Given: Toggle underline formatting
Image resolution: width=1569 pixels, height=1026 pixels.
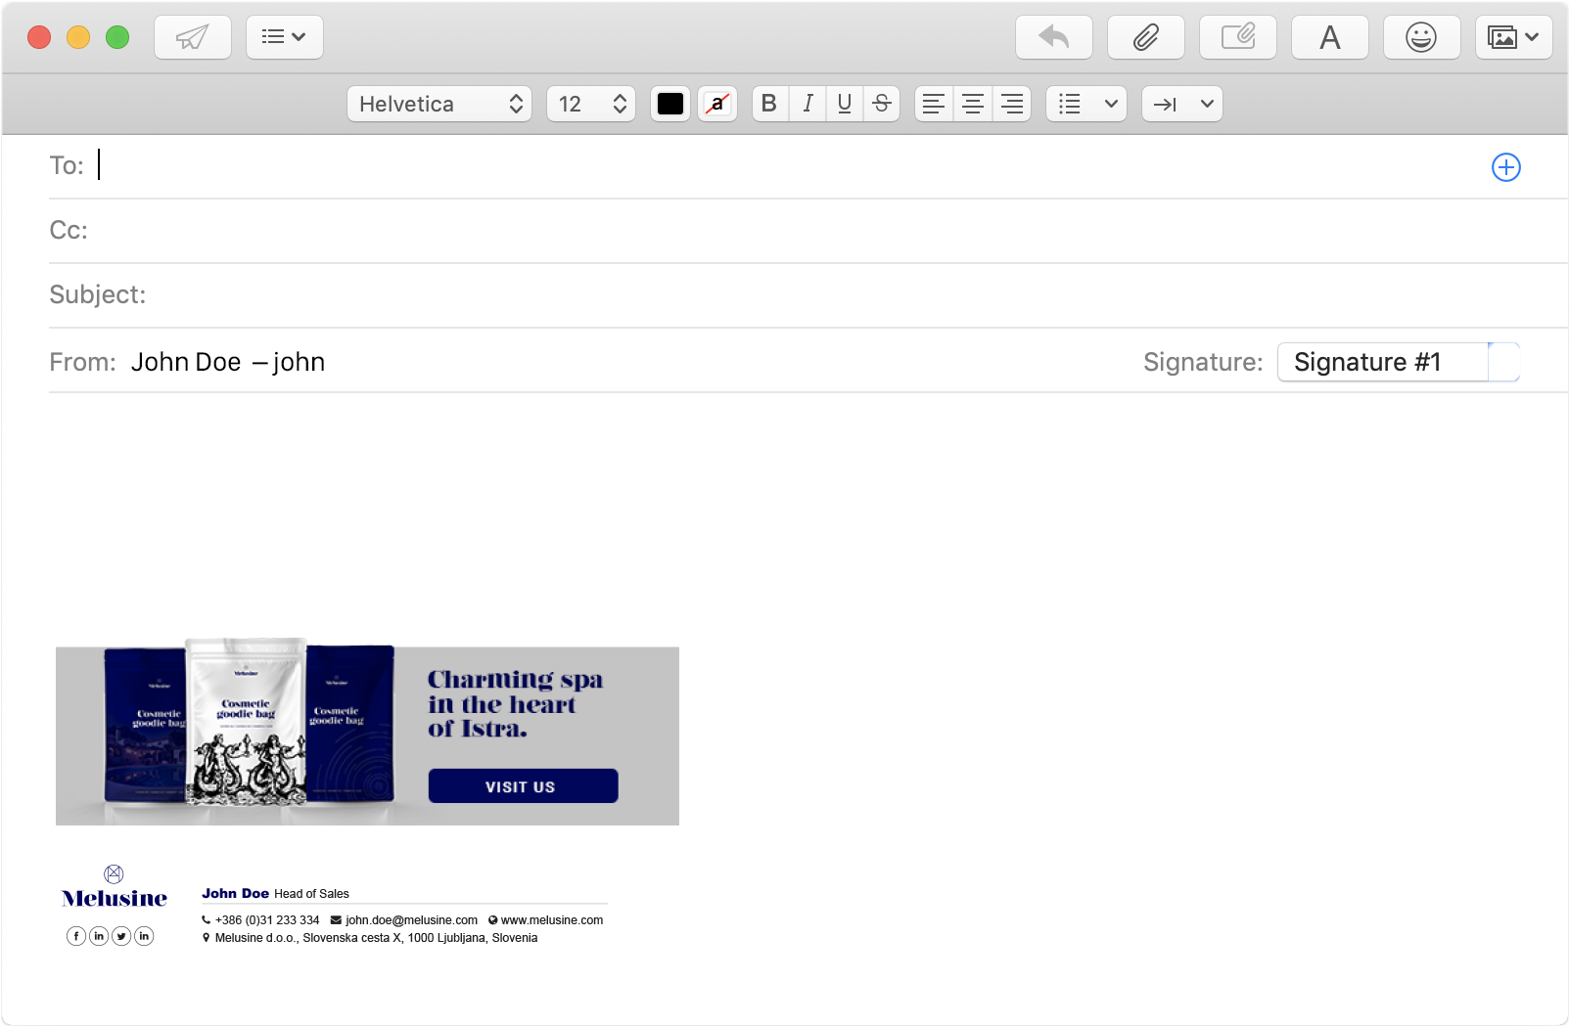Looking at the screenshot, I should 845,104.
